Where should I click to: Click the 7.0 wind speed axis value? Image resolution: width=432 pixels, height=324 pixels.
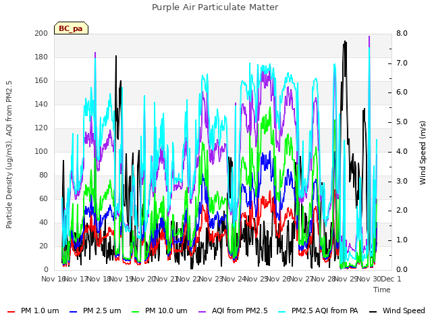tap(402, 63)
